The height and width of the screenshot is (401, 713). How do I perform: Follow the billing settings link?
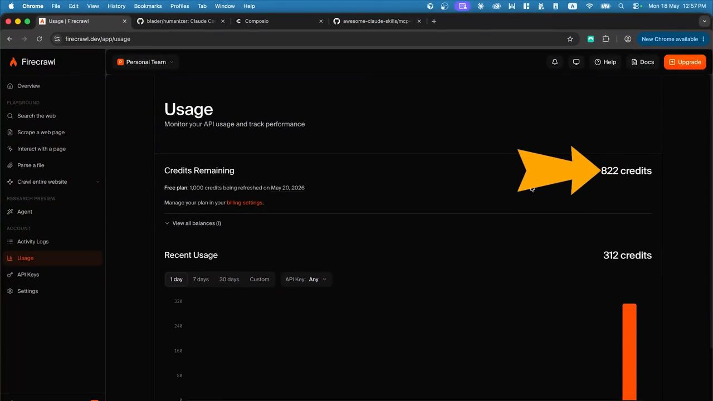pos(245,203)
